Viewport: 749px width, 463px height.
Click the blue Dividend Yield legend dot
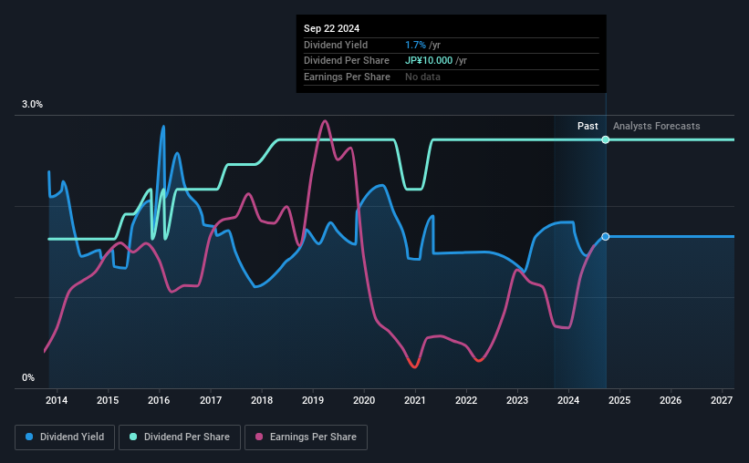point(29,437)
